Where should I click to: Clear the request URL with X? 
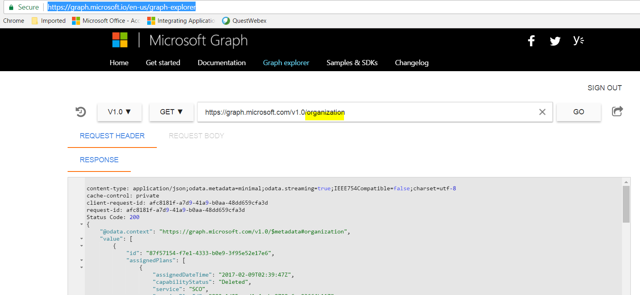click(x=542, y=112)
